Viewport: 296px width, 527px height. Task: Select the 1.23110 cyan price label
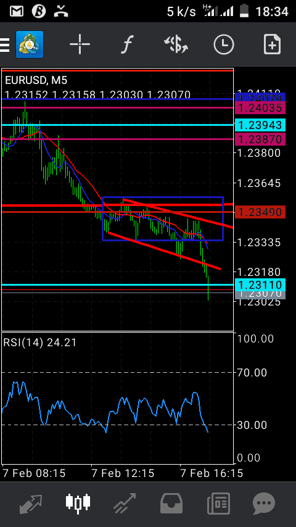pyautogui.click(x=260, y=285)
